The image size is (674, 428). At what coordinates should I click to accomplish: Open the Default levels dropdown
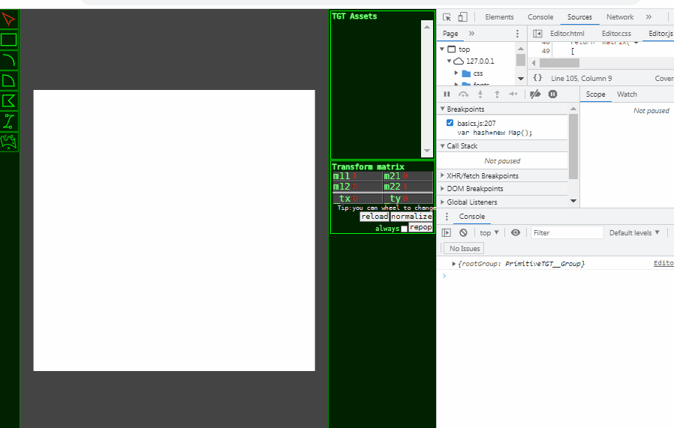tap(634, 232)
